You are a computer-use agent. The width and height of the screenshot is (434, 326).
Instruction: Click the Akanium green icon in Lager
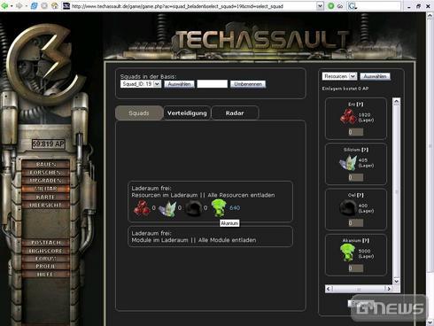pyautogui.click(x=348, y=253)
